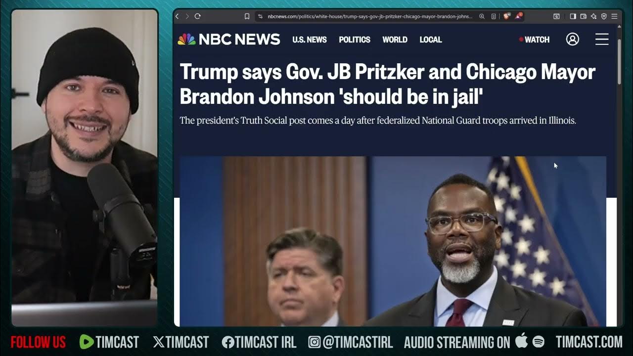Image resolution: width=633 pixels, height=356 pixels.
Task: Reload the page with the refresh icon
Action: [x=197, y=16]
